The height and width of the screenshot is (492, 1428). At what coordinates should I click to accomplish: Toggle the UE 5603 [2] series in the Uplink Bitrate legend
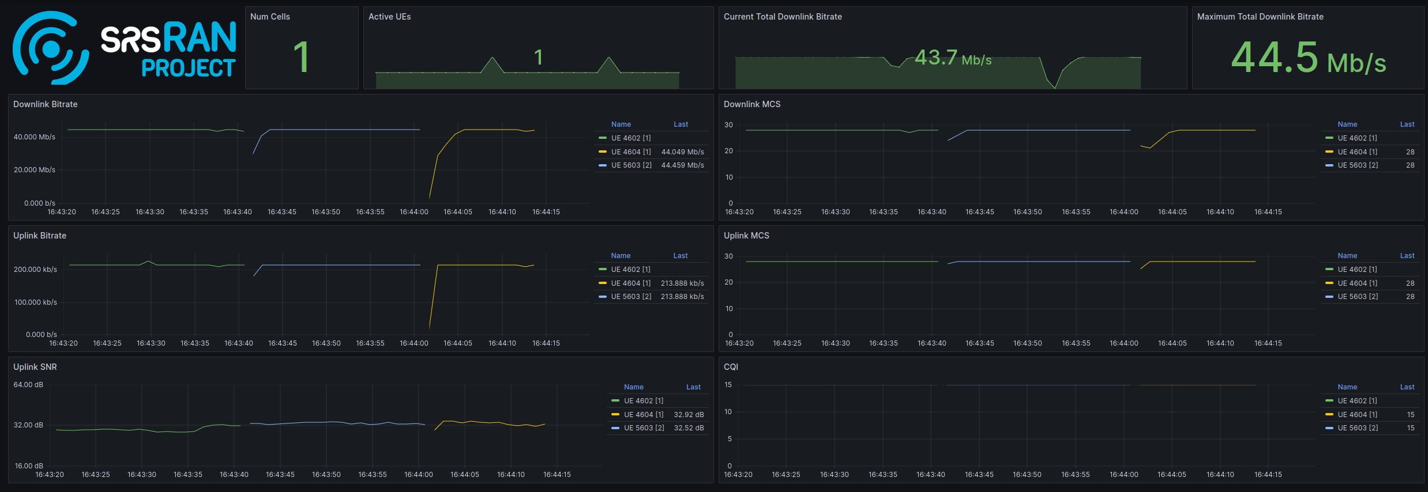(631, 297)
